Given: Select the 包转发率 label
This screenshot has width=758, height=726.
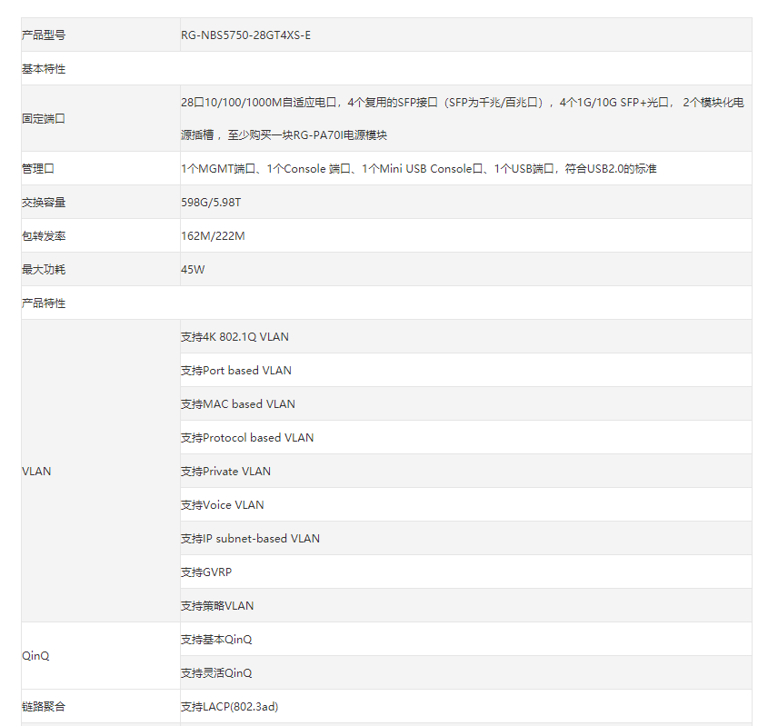Looking at the screenshot, I should 44,236.
